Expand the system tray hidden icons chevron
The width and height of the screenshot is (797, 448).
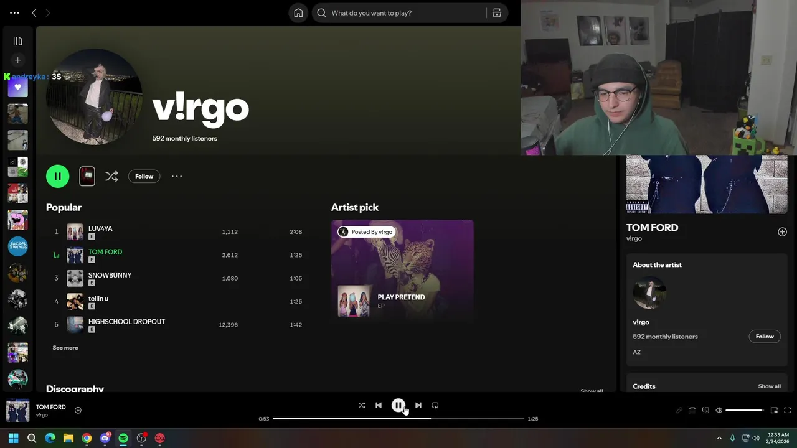pos(719,438)
